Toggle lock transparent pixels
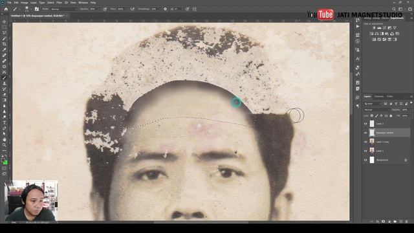Viewport: 414px width, 233px height. [x=372, y=116]
